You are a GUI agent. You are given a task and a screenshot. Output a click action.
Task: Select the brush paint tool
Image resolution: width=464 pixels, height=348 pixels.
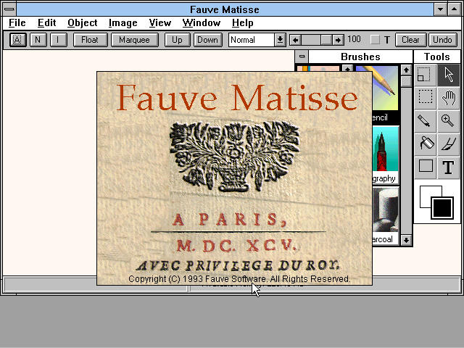click(x=449, y=144)
